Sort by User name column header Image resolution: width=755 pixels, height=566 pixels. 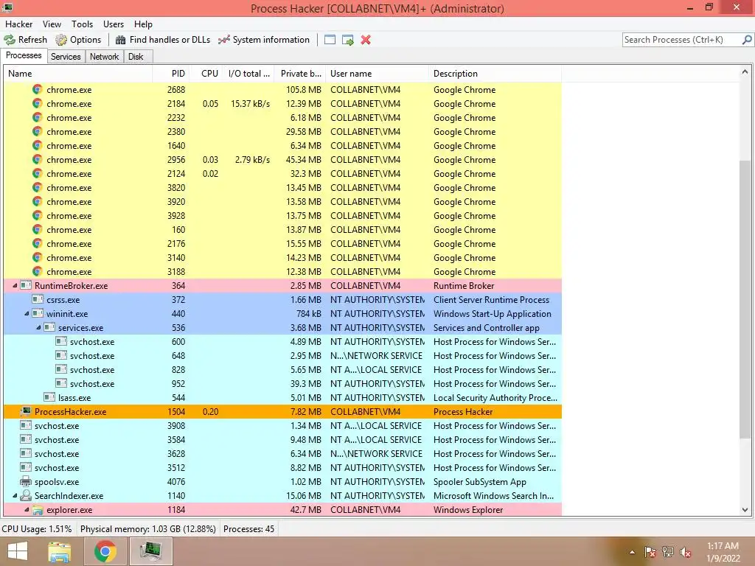click(x=377, y=74)
